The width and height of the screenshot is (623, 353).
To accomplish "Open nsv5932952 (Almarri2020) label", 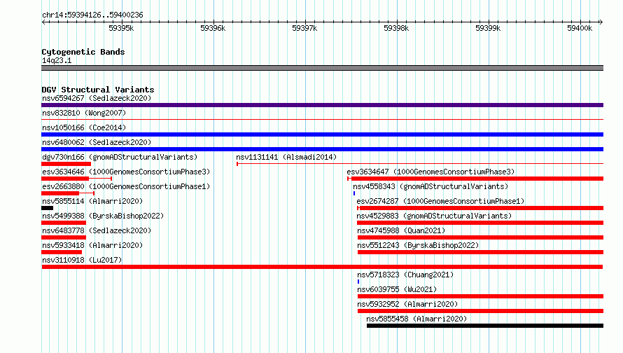I will [x=407, y=304].
